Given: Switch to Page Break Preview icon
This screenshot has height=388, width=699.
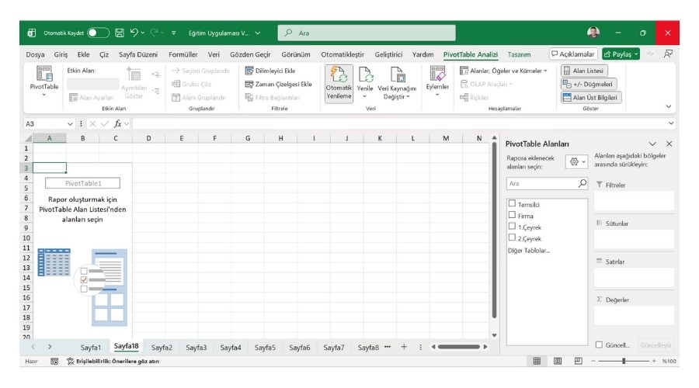Looking at the screenshot, I should point(578,361).
